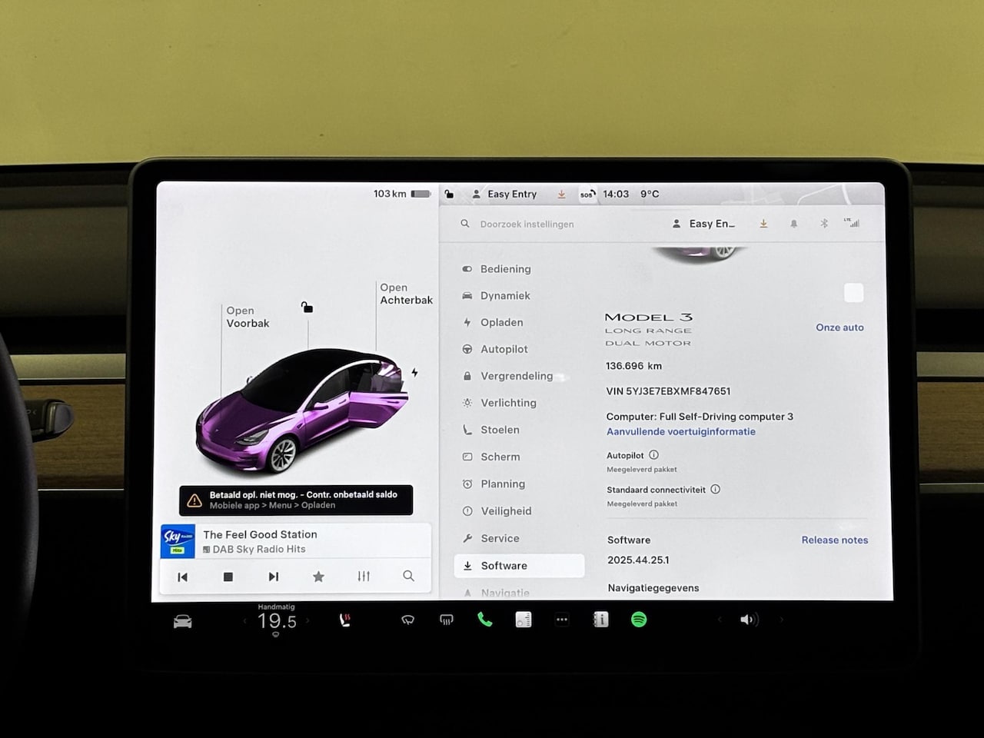Image resolution: width=984 pixels, height=738 pixels.
Task: Open car controls via bottom-left car icon
Action: tap(183, 621)
